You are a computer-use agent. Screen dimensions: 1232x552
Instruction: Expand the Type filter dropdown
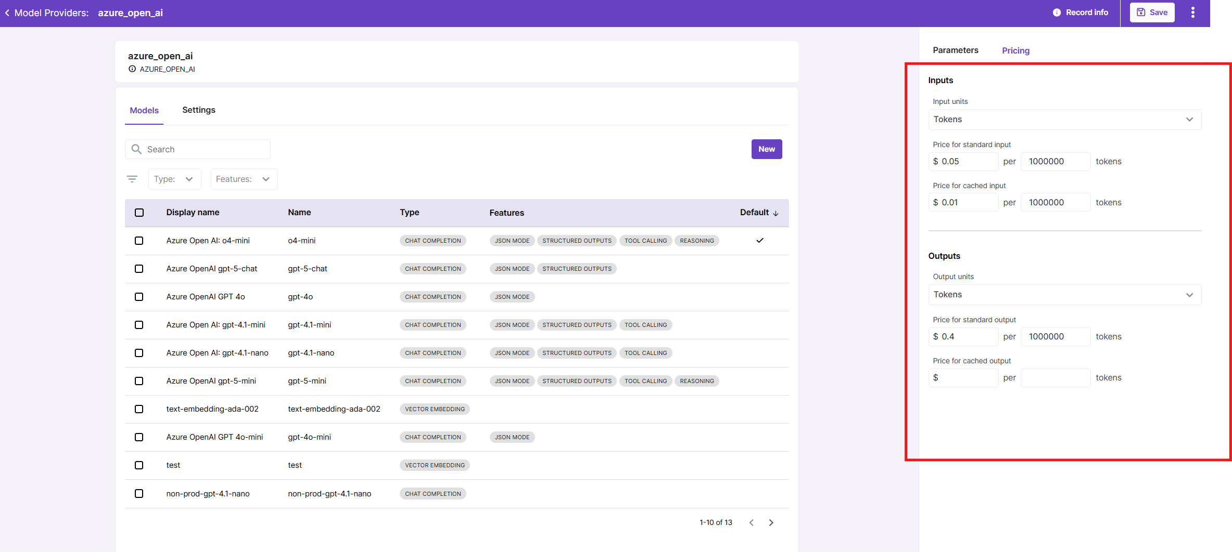pos(174,179)
